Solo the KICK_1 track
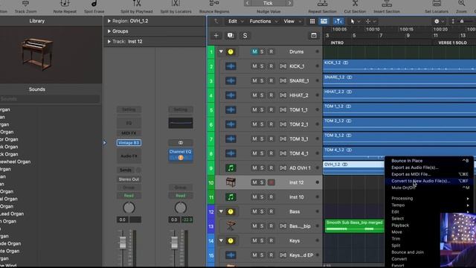The width and height of the screenshot is (476, 268). (x=262, y=66)
